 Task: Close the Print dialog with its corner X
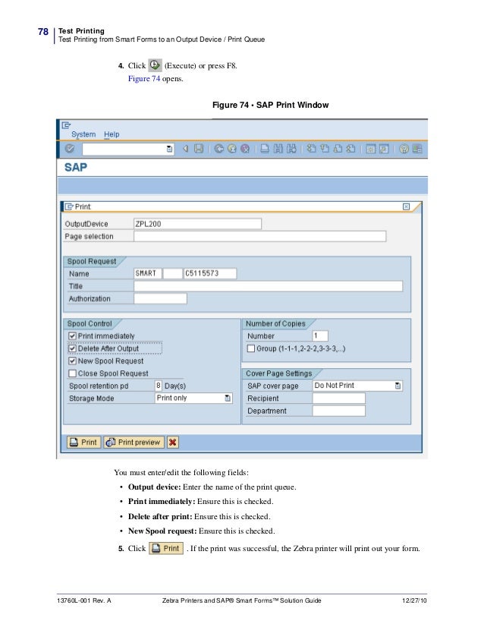pos(406,206)
